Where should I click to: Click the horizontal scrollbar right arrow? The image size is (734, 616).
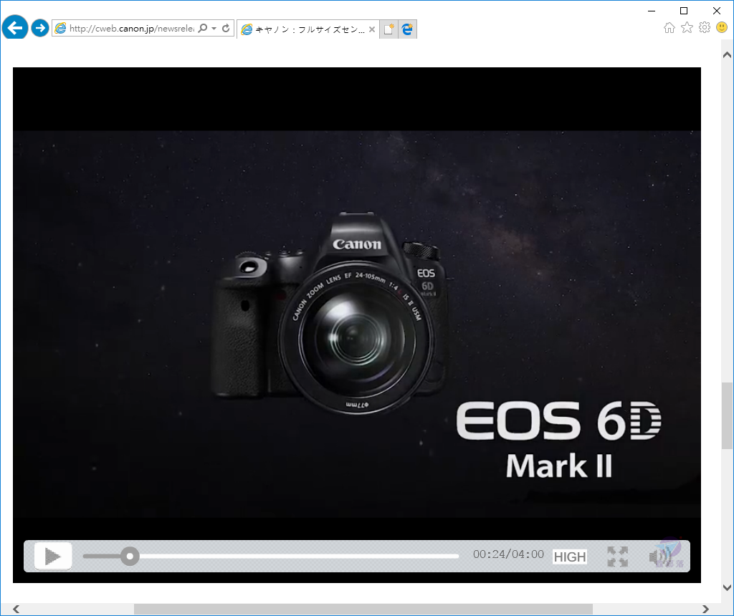click(705, 609)
